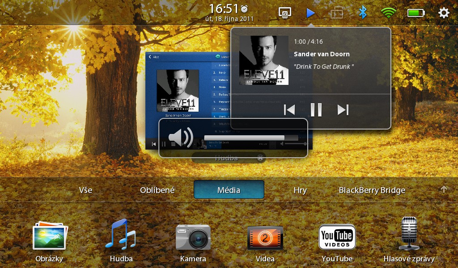Open the Wi-Fi signal icon
The height and width of the screenshot is (268, 458).
(x=389, y=13)
